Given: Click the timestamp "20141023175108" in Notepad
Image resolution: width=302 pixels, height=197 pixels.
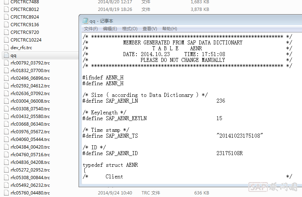Looking at the screenshot, I should click(x=239, y=136).
